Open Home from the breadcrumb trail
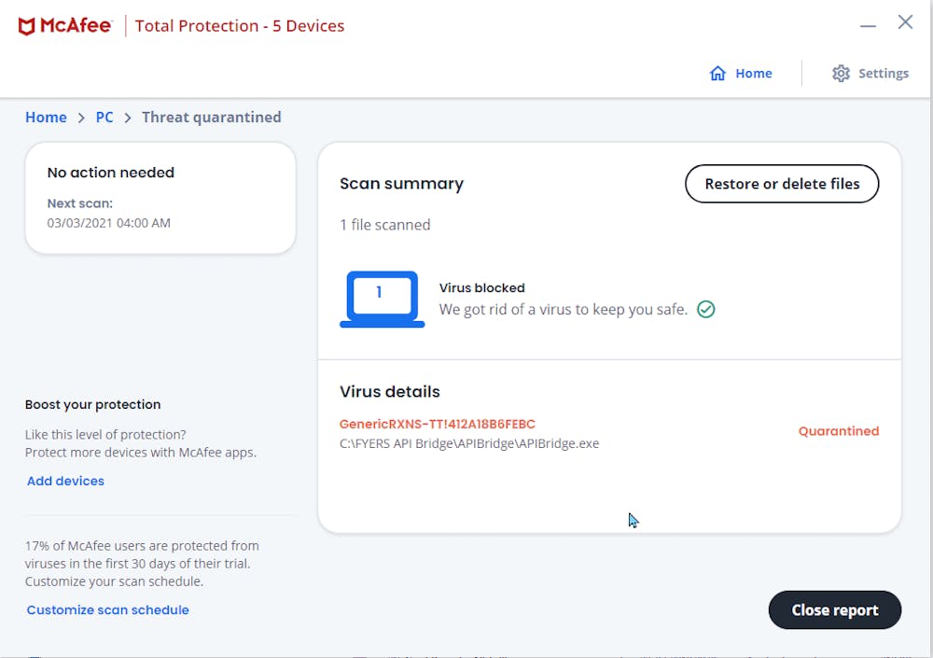933x658 pixels. pyautogui.click(x=46, y=118)
